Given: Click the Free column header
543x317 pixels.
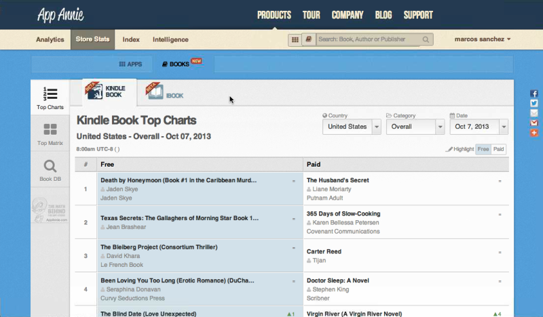Looking at the screenshot, I should [200, 165].
